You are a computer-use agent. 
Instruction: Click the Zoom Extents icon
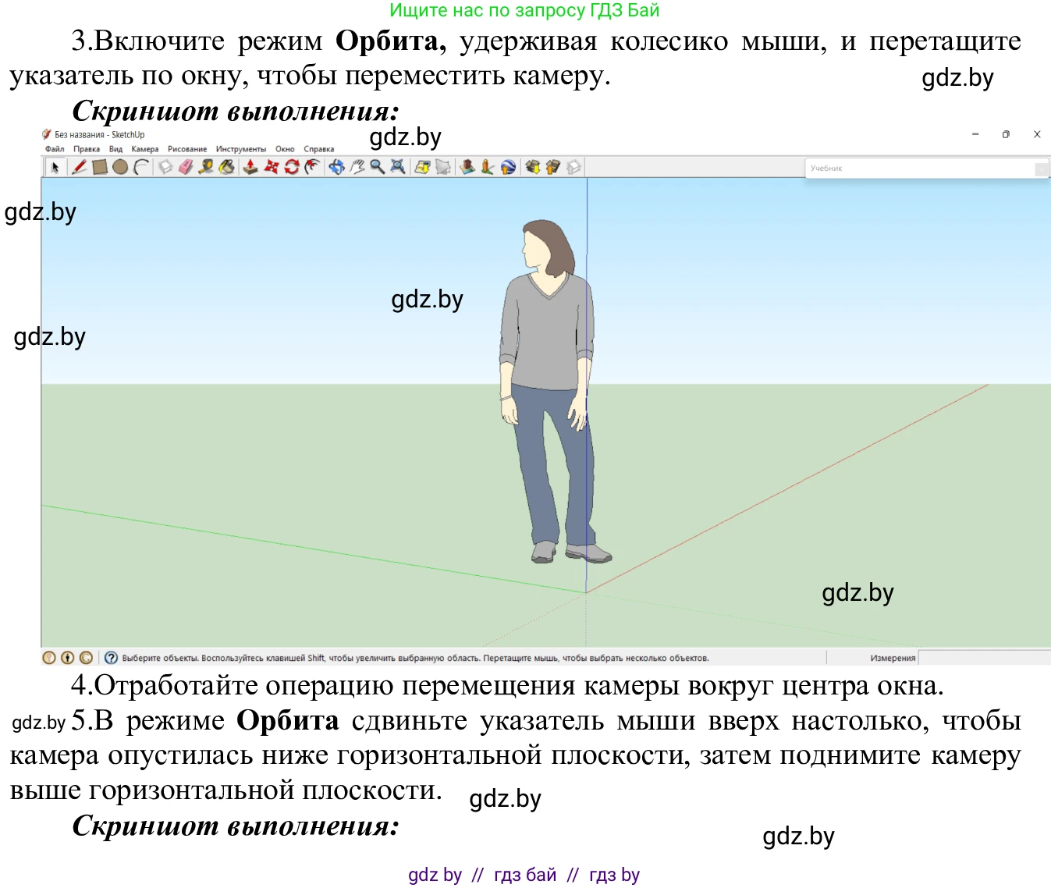click(397, 166)
